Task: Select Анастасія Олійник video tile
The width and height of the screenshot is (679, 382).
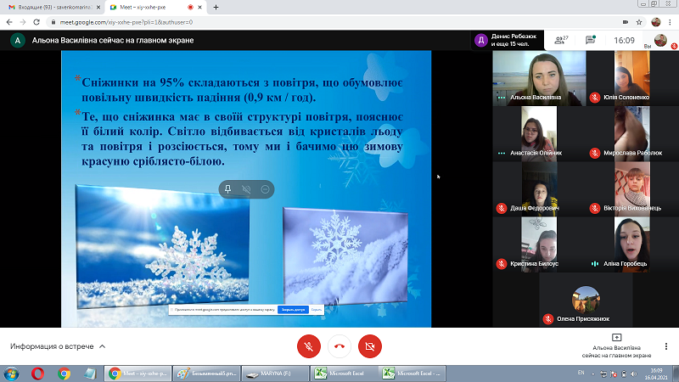Action: pos(539,133)
